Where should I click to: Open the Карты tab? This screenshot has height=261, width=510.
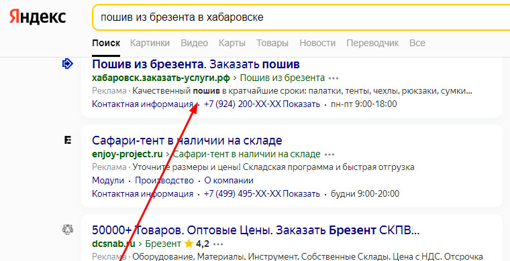[232, 43]
